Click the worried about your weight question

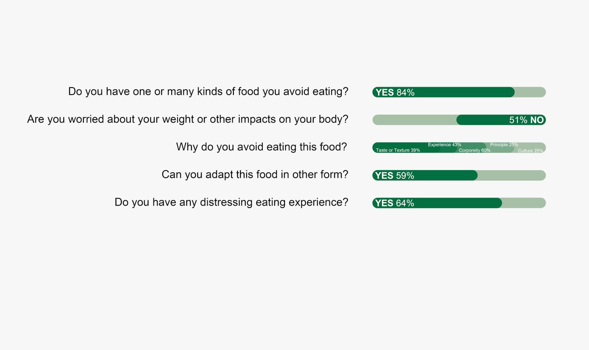(x=187, y=119)
